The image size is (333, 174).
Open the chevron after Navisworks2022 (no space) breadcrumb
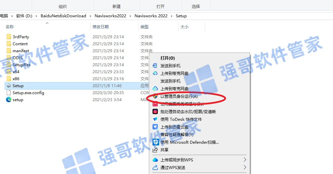pyautogui.click(x=131, y=16)
